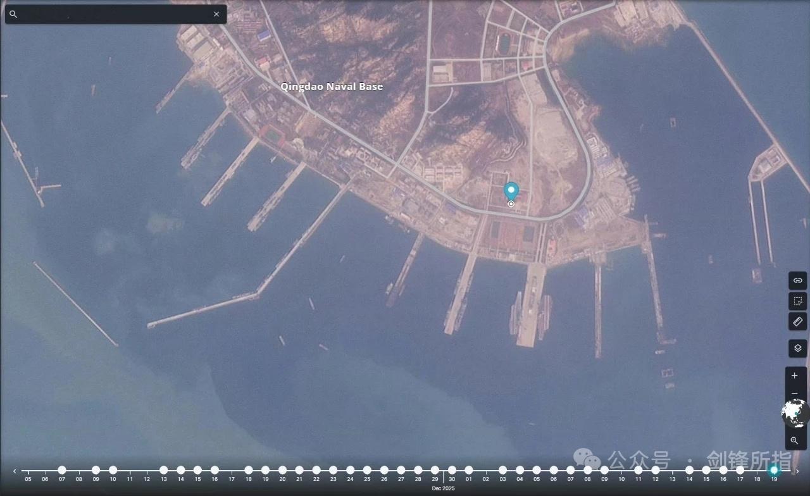The image size is (810, 496).
Task: Click the Qingdao Naval Base map label
Action: coord(332,87)
